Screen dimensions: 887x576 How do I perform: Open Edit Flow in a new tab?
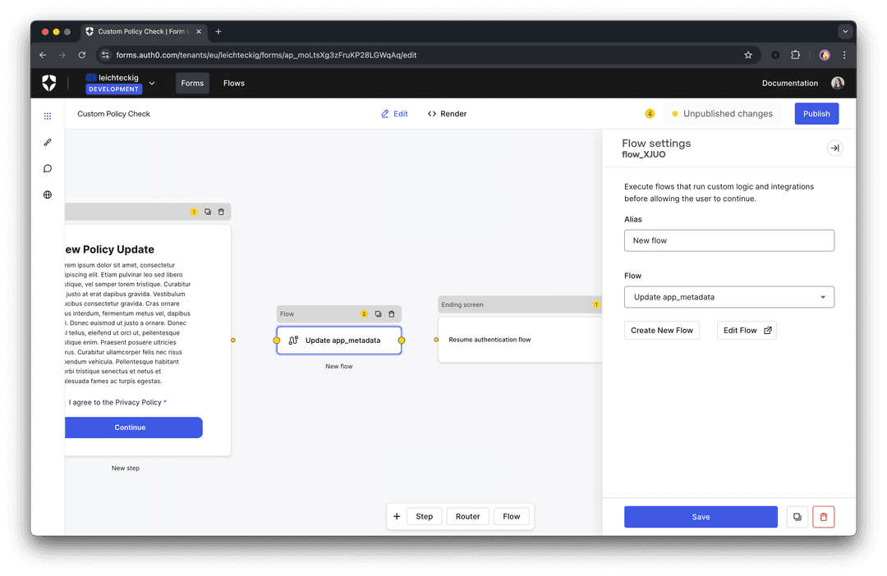point(746,330)
